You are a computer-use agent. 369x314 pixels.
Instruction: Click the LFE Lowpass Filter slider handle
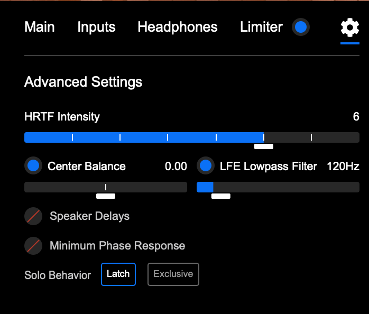[x=220, y=196]
